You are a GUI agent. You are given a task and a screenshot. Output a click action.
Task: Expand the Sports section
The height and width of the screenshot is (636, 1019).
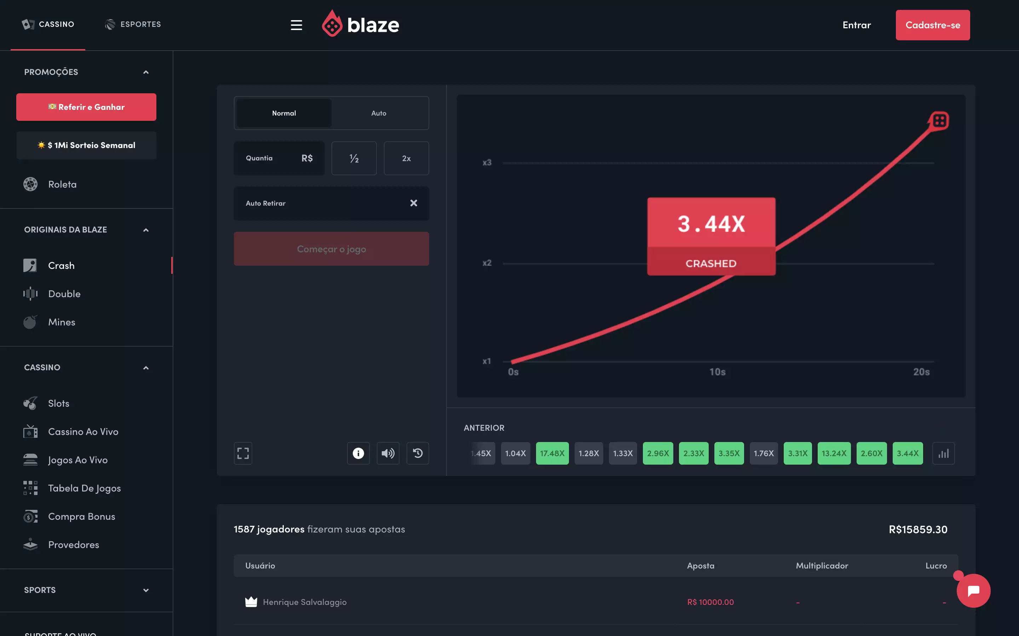coord(146,590)
